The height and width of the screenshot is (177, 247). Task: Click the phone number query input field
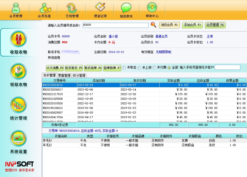point(227,67)
